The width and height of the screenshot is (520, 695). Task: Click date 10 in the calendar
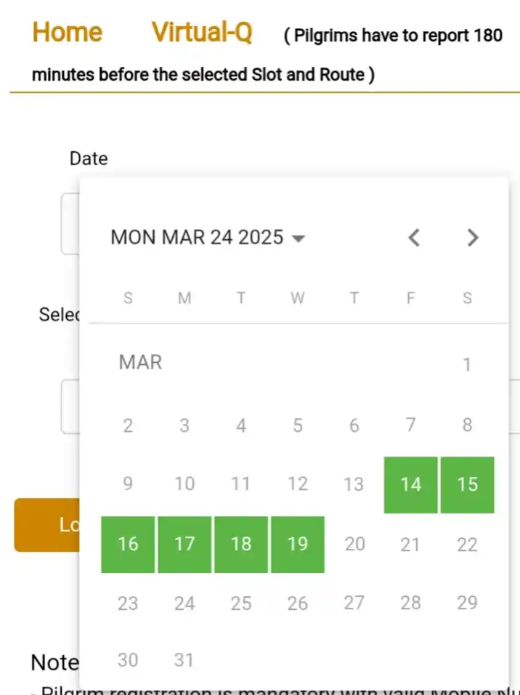pyautogui.click(x=184, y=483)
